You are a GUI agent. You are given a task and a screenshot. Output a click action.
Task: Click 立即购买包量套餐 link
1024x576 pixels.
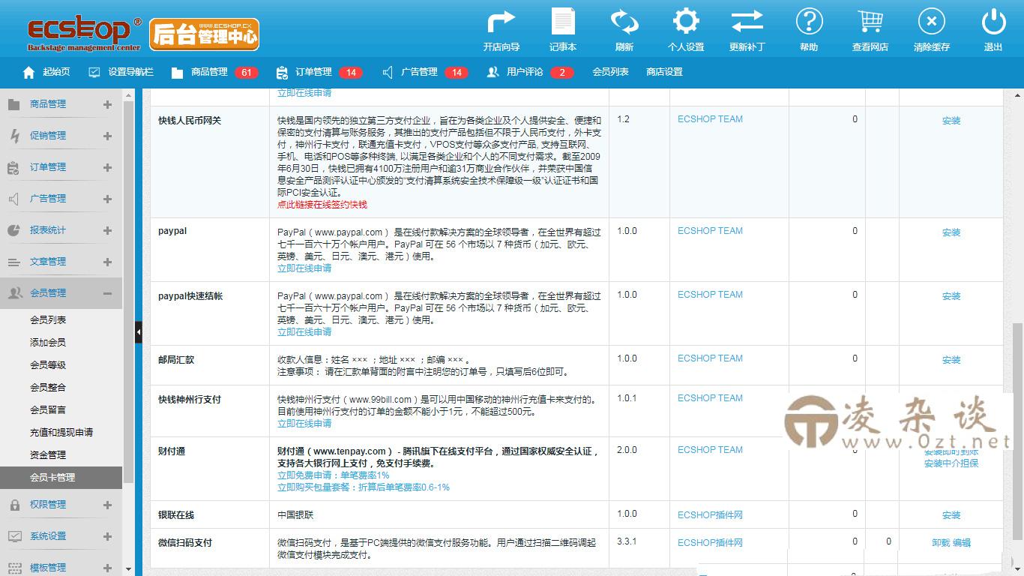pos(364,487)
